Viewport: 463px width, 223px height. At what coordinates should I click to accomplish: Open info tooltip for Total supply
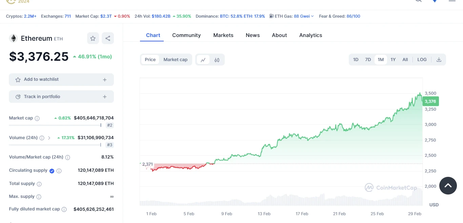point(39,184)
